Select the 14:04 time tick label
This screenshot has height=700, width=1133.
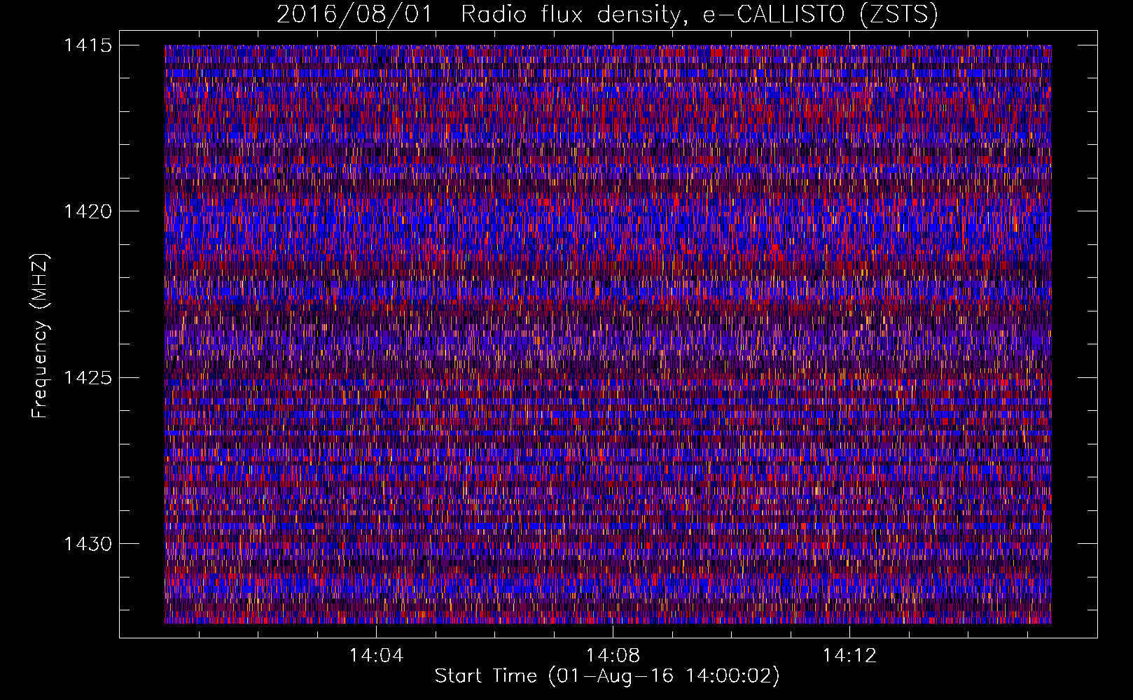click(x=377, y=656)
